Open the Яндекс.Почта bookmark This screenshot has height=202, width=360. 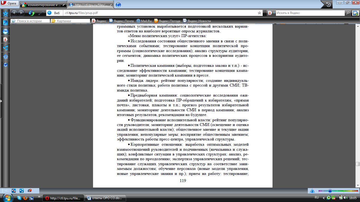[x=121, y=21]
